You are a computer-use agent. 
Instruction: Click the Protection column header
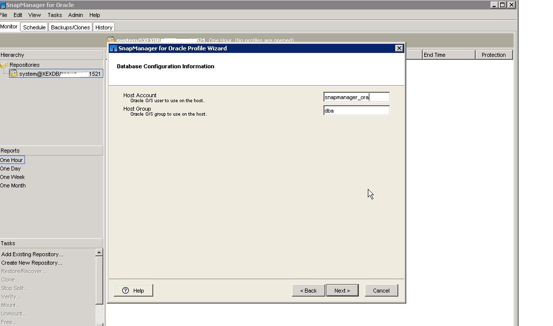pos(494,54)
